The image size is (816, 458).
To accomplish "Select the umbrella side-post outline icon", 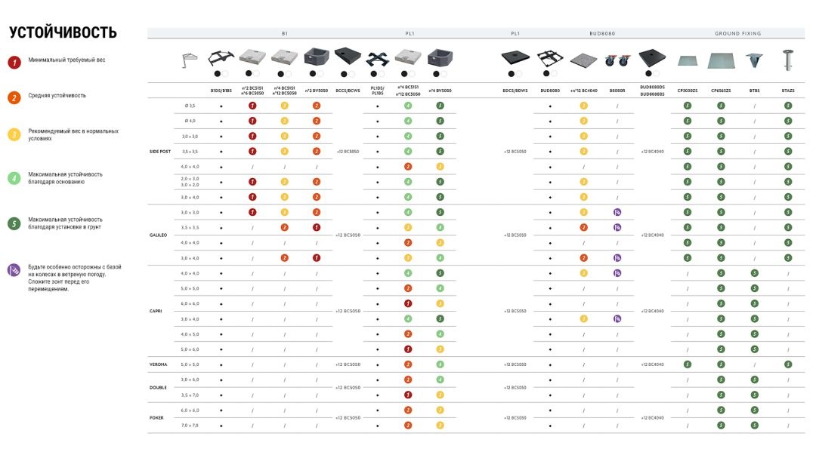I will (x=190, y=60).
